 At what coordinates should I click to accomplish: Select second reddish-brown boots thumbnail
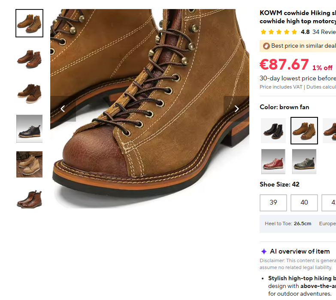tap(29, 59)
